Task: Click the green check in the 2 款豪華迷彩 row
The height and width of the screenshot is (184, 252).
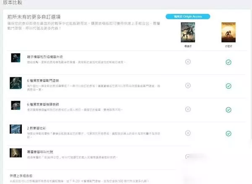Action: [x=228, y=133]
